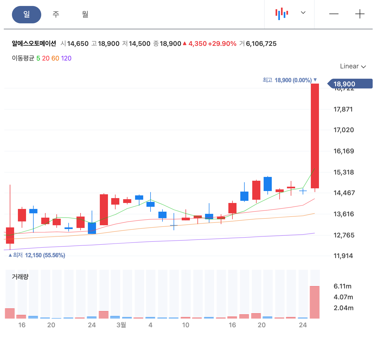377x343 pixels.
Task: Click the price change +29.90% value
Action: pyautogui.click(x=222, y=44)
